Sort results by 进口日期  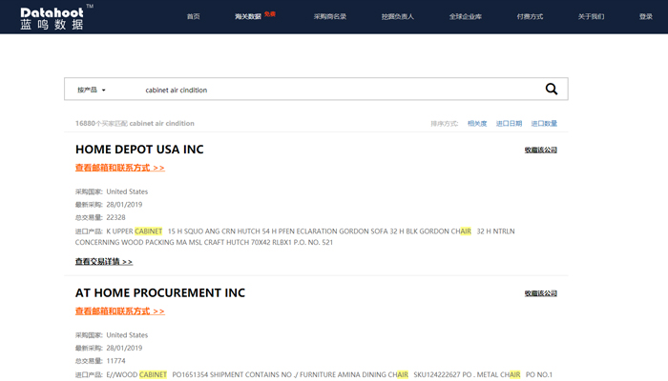point(509,124)
